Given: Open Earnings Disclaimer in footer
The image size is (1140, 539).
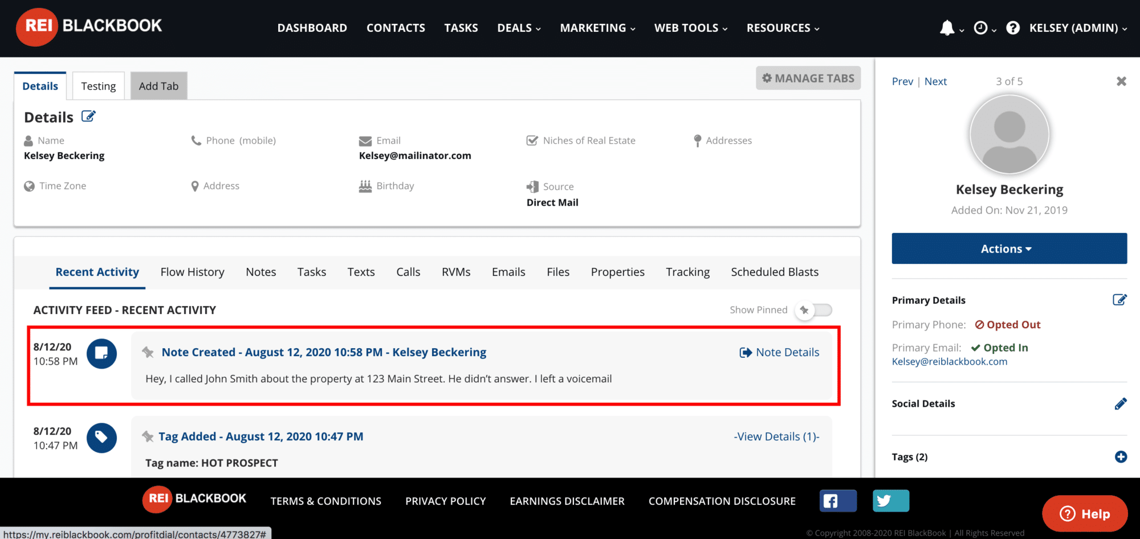Looking at the screenshot, I should pos(567,501).
